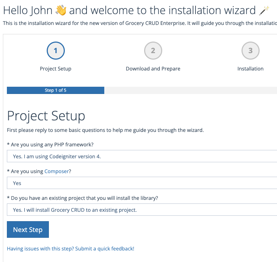Click the 'First please reply to some basic questions' text
The width and height of the screenshot is (277, 262).
105,130
